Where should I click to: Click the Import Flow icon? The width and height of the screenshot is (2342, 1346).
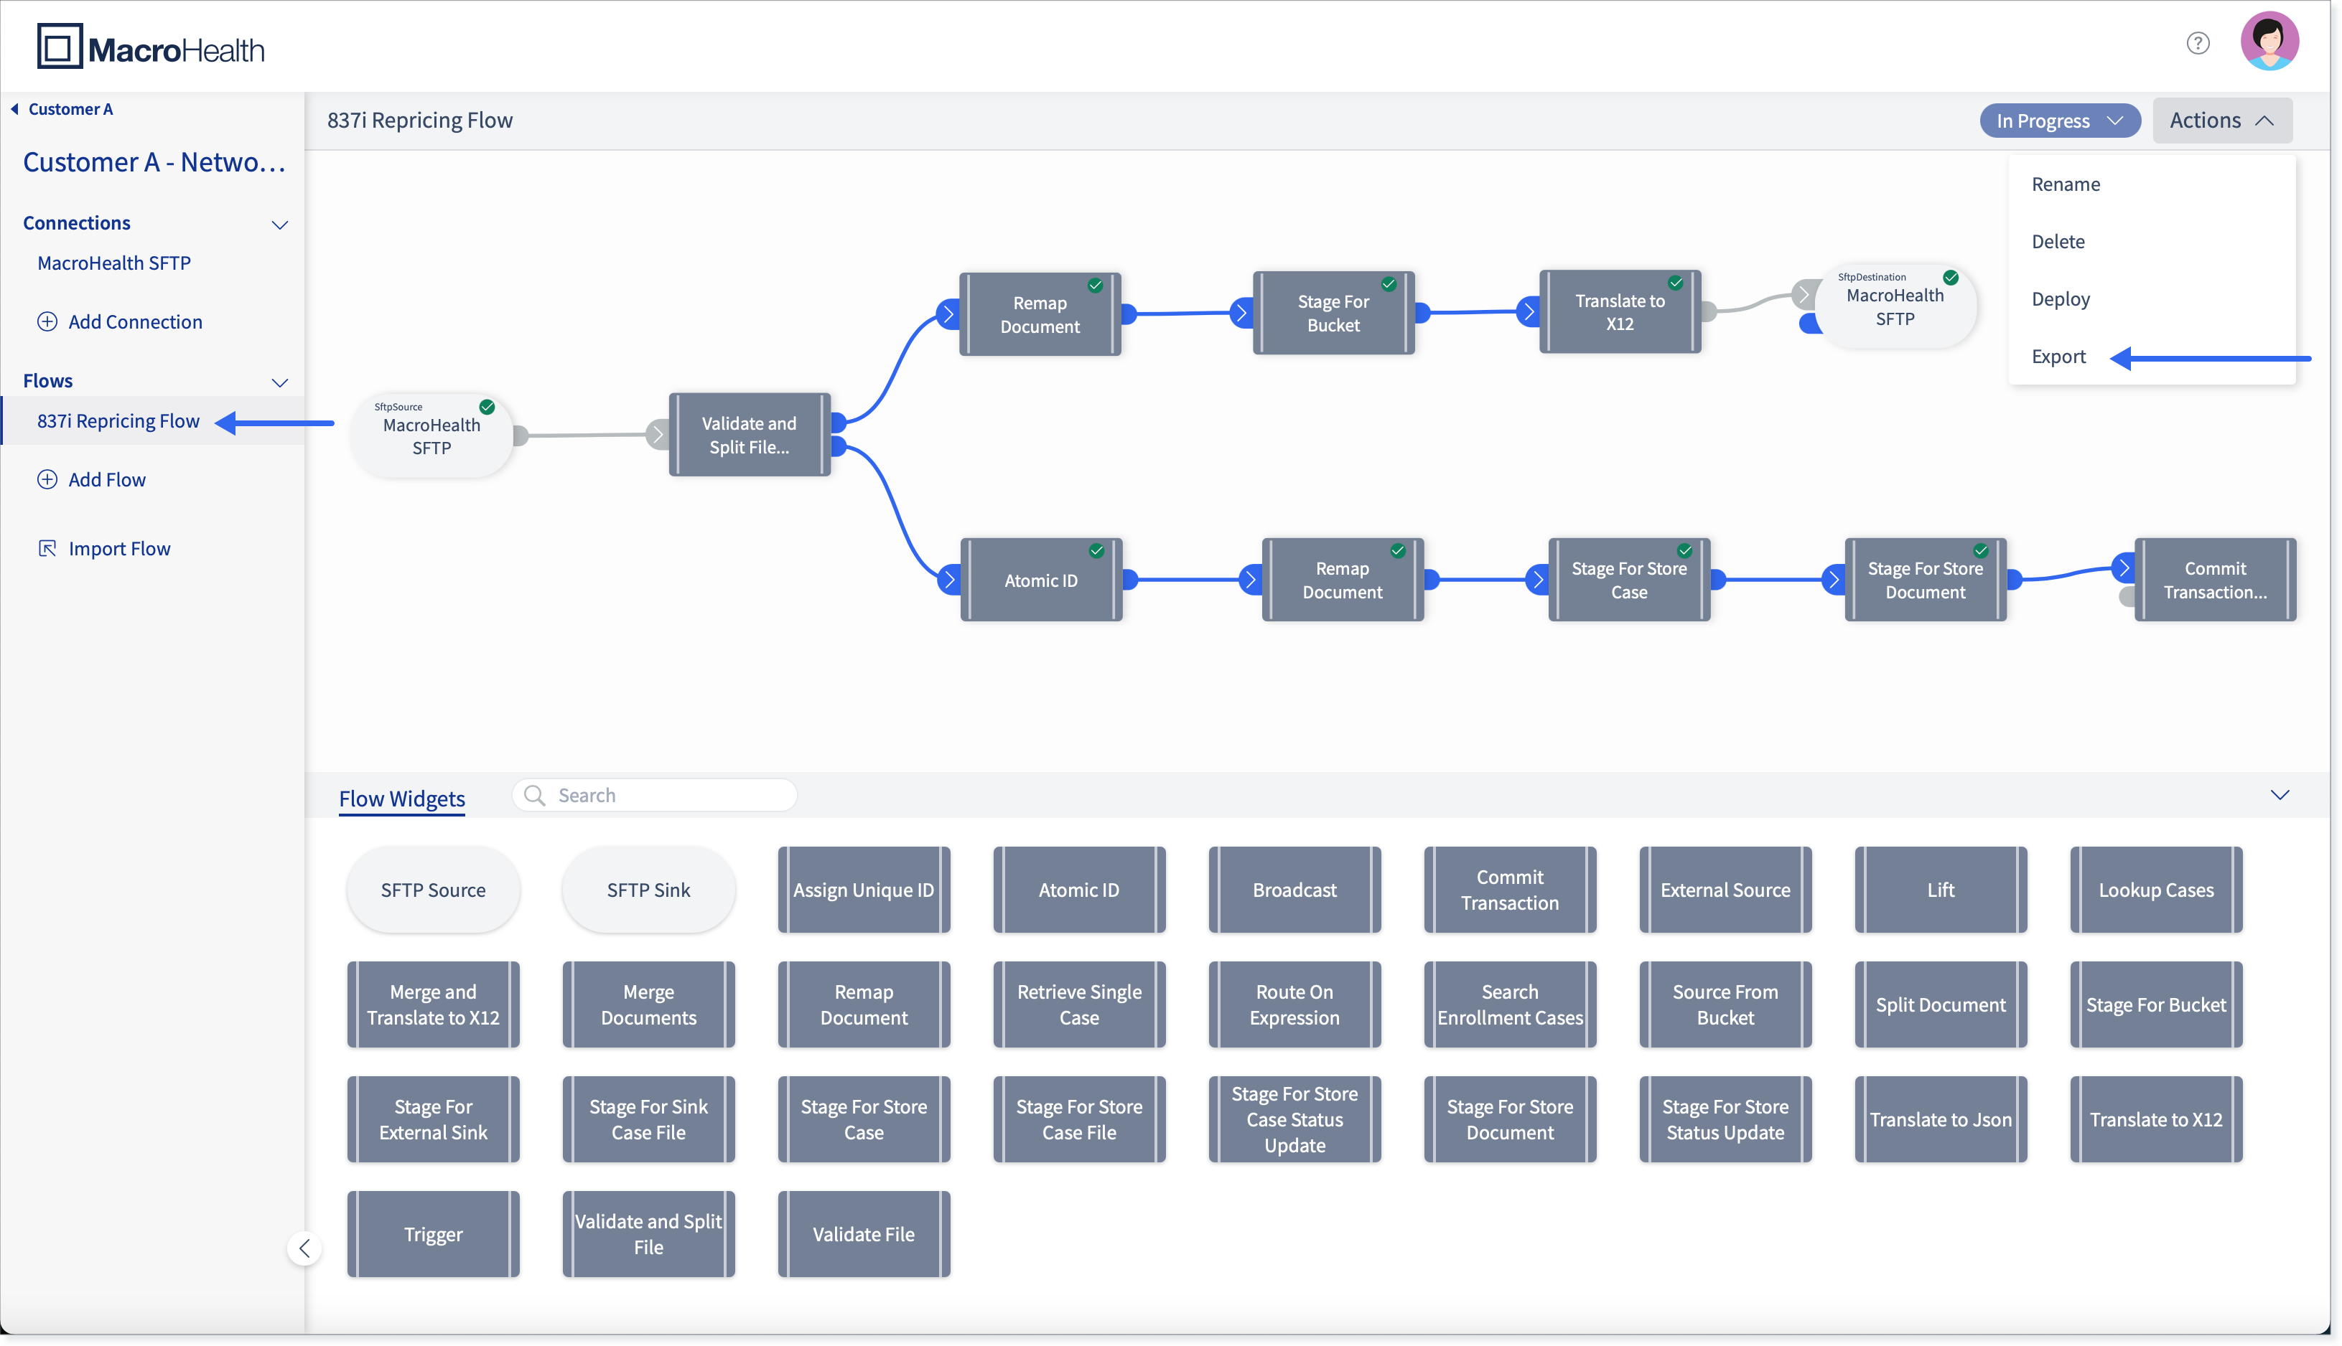tap(47, 548)
